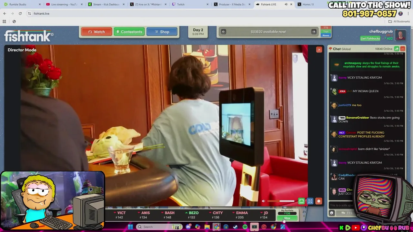413x232 pixels.
Task: Open chefbuggrub profile avatar
Action: click(x=400, y=35)
